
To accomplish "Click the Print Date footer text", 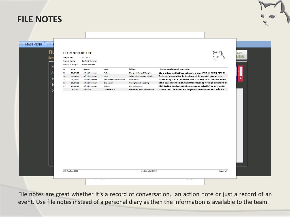I will point(149,171).
